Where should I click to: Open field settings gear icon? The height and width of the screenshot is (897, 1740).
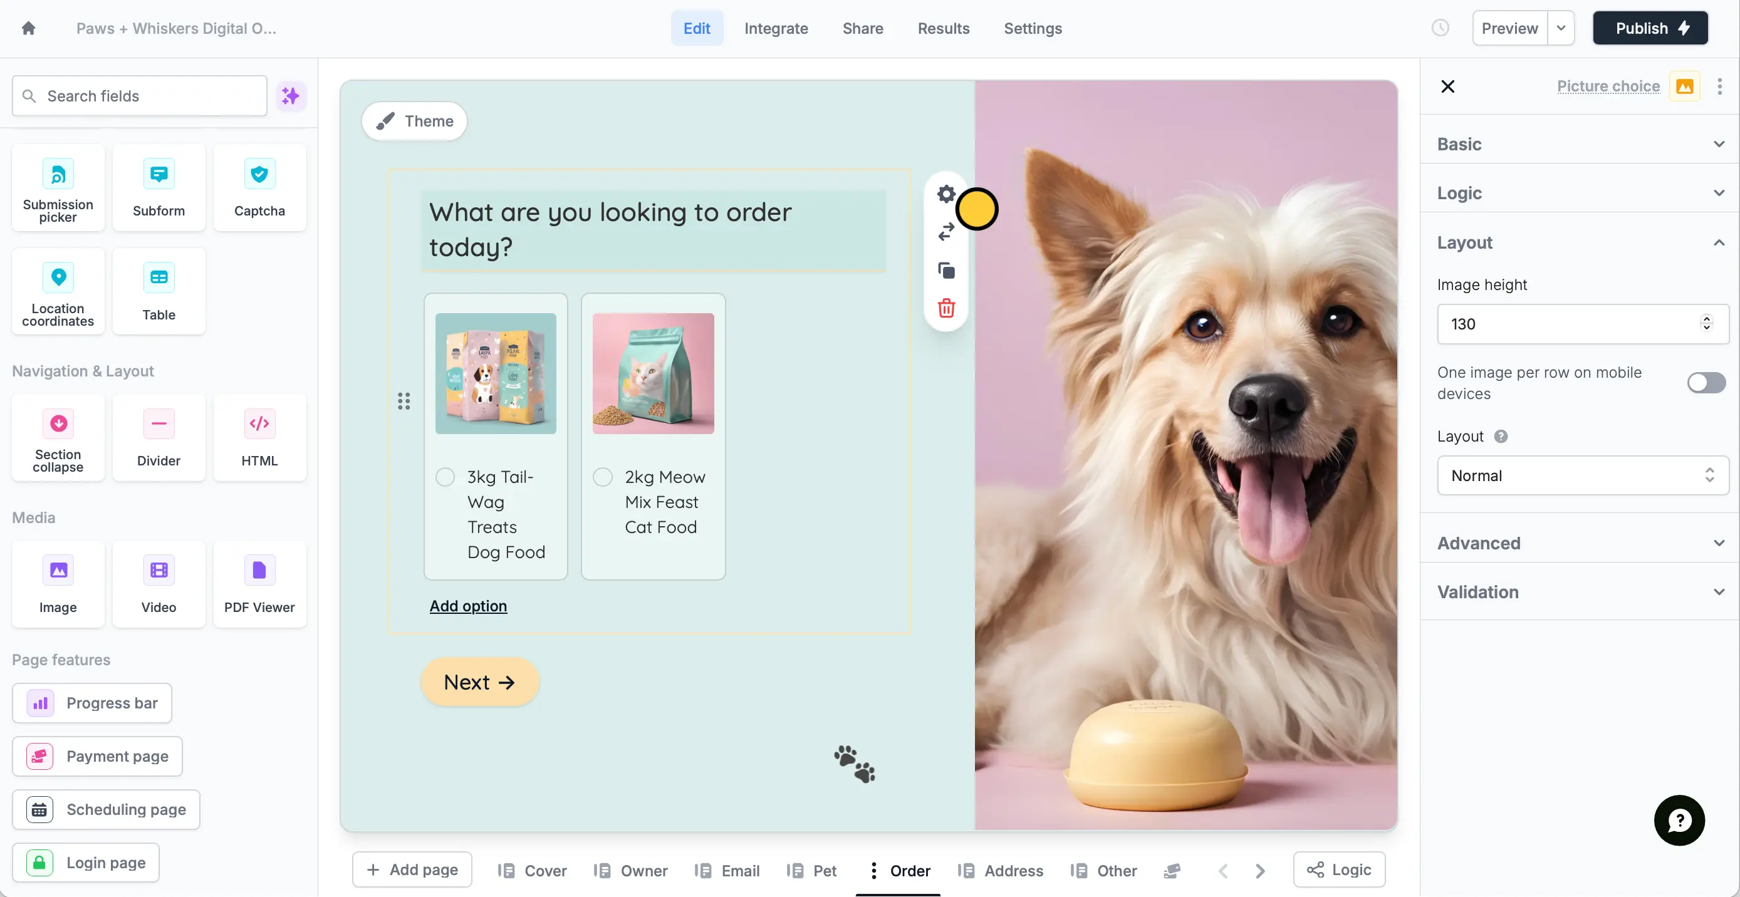[946, 195]
